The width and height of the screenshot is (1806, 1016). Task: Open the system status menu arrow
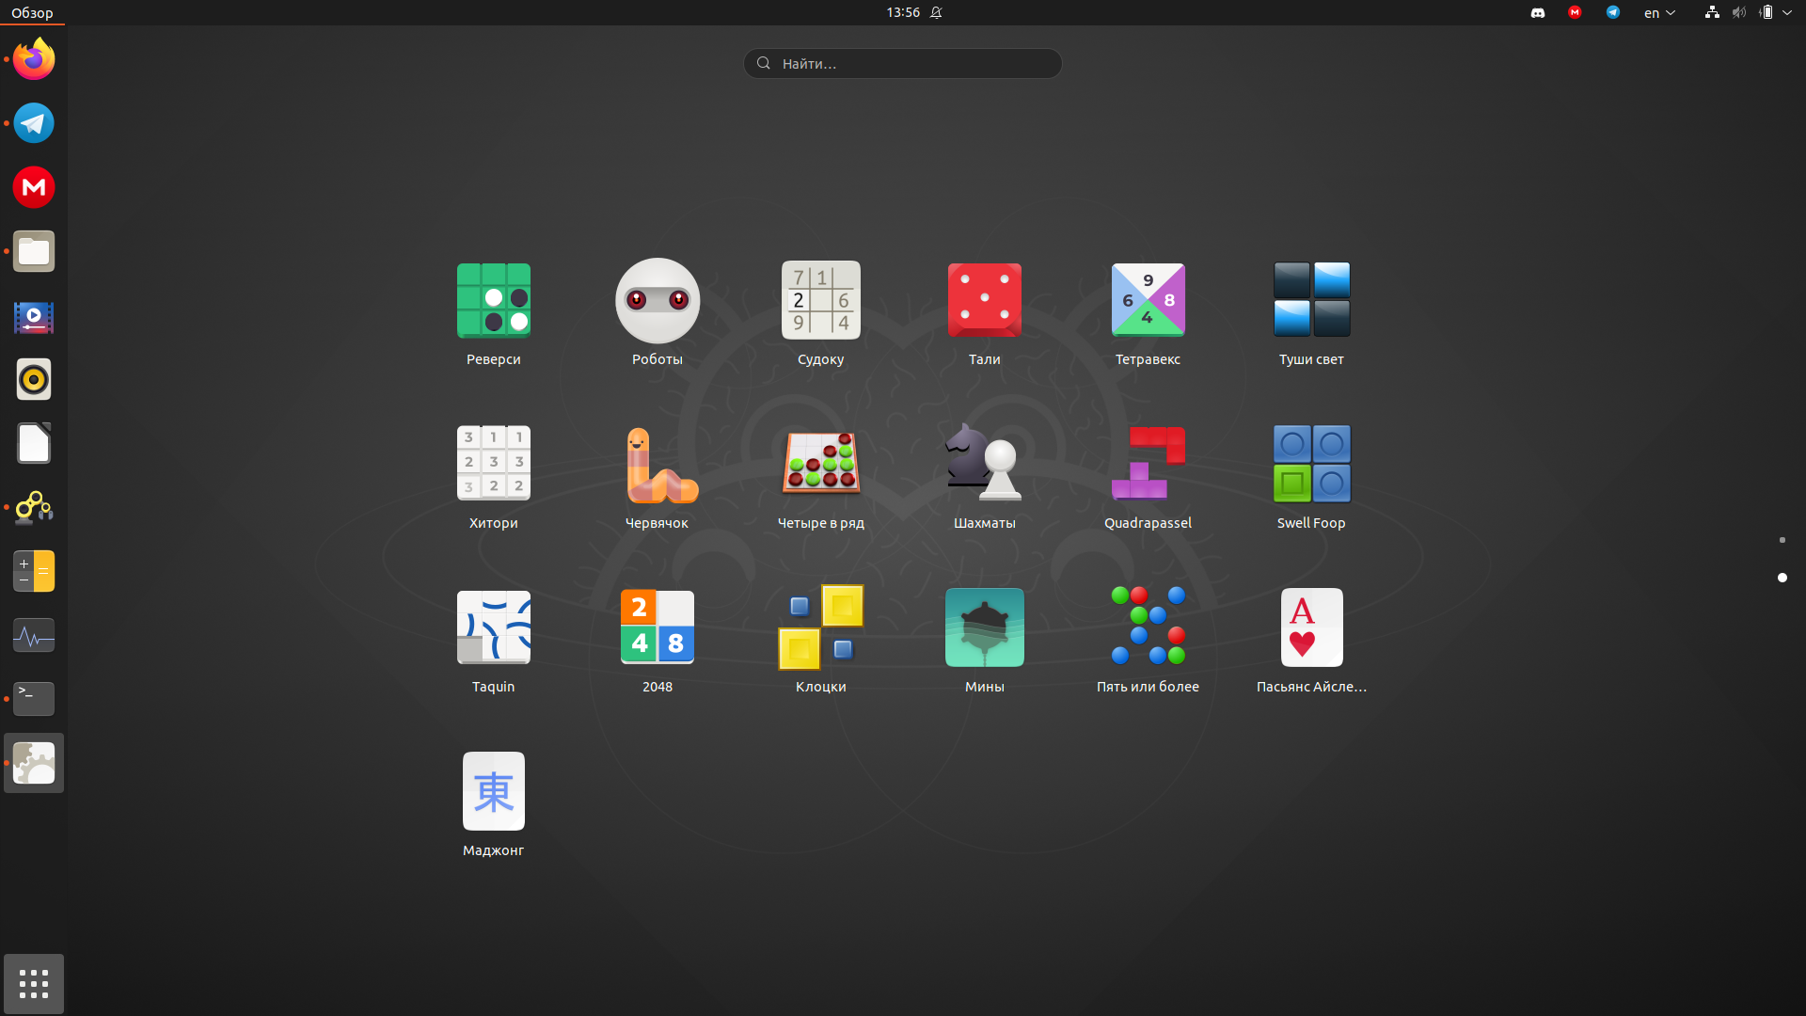tap(1787, 12)
